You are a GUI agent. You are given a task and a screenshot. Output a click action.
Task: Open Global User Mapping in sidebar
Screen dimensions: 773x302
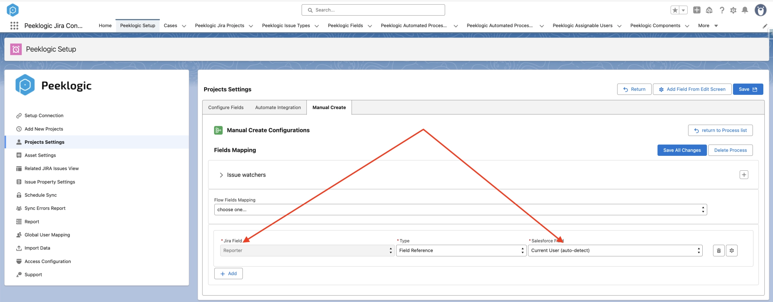click(47, 235)
